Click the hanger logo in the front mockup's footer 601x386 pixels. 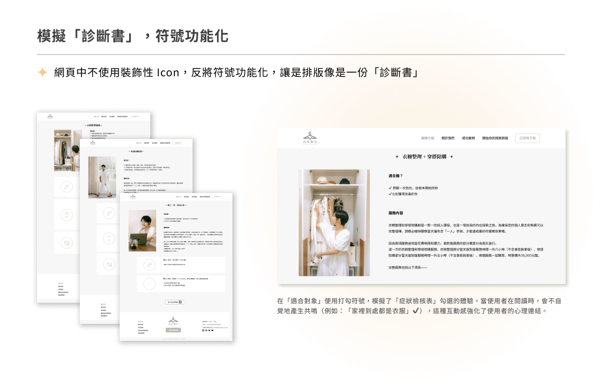173,320
